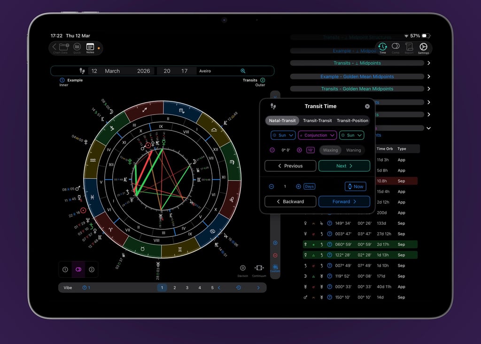Click blue plus icon in vertical strip
Screen dimensions: 481x344
[x=275, y=243]
